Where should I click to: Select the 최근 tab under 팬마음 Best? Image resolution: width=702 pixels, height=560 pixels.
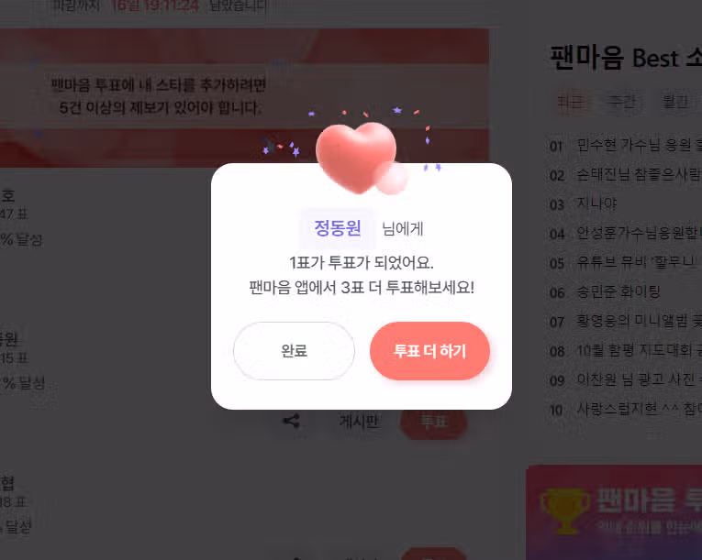[x=570, y=102]
